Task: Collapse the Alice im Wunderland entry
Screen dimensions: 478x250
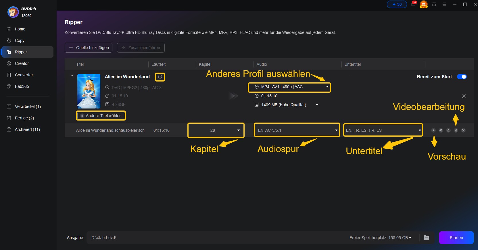Action: coord(72,75)
